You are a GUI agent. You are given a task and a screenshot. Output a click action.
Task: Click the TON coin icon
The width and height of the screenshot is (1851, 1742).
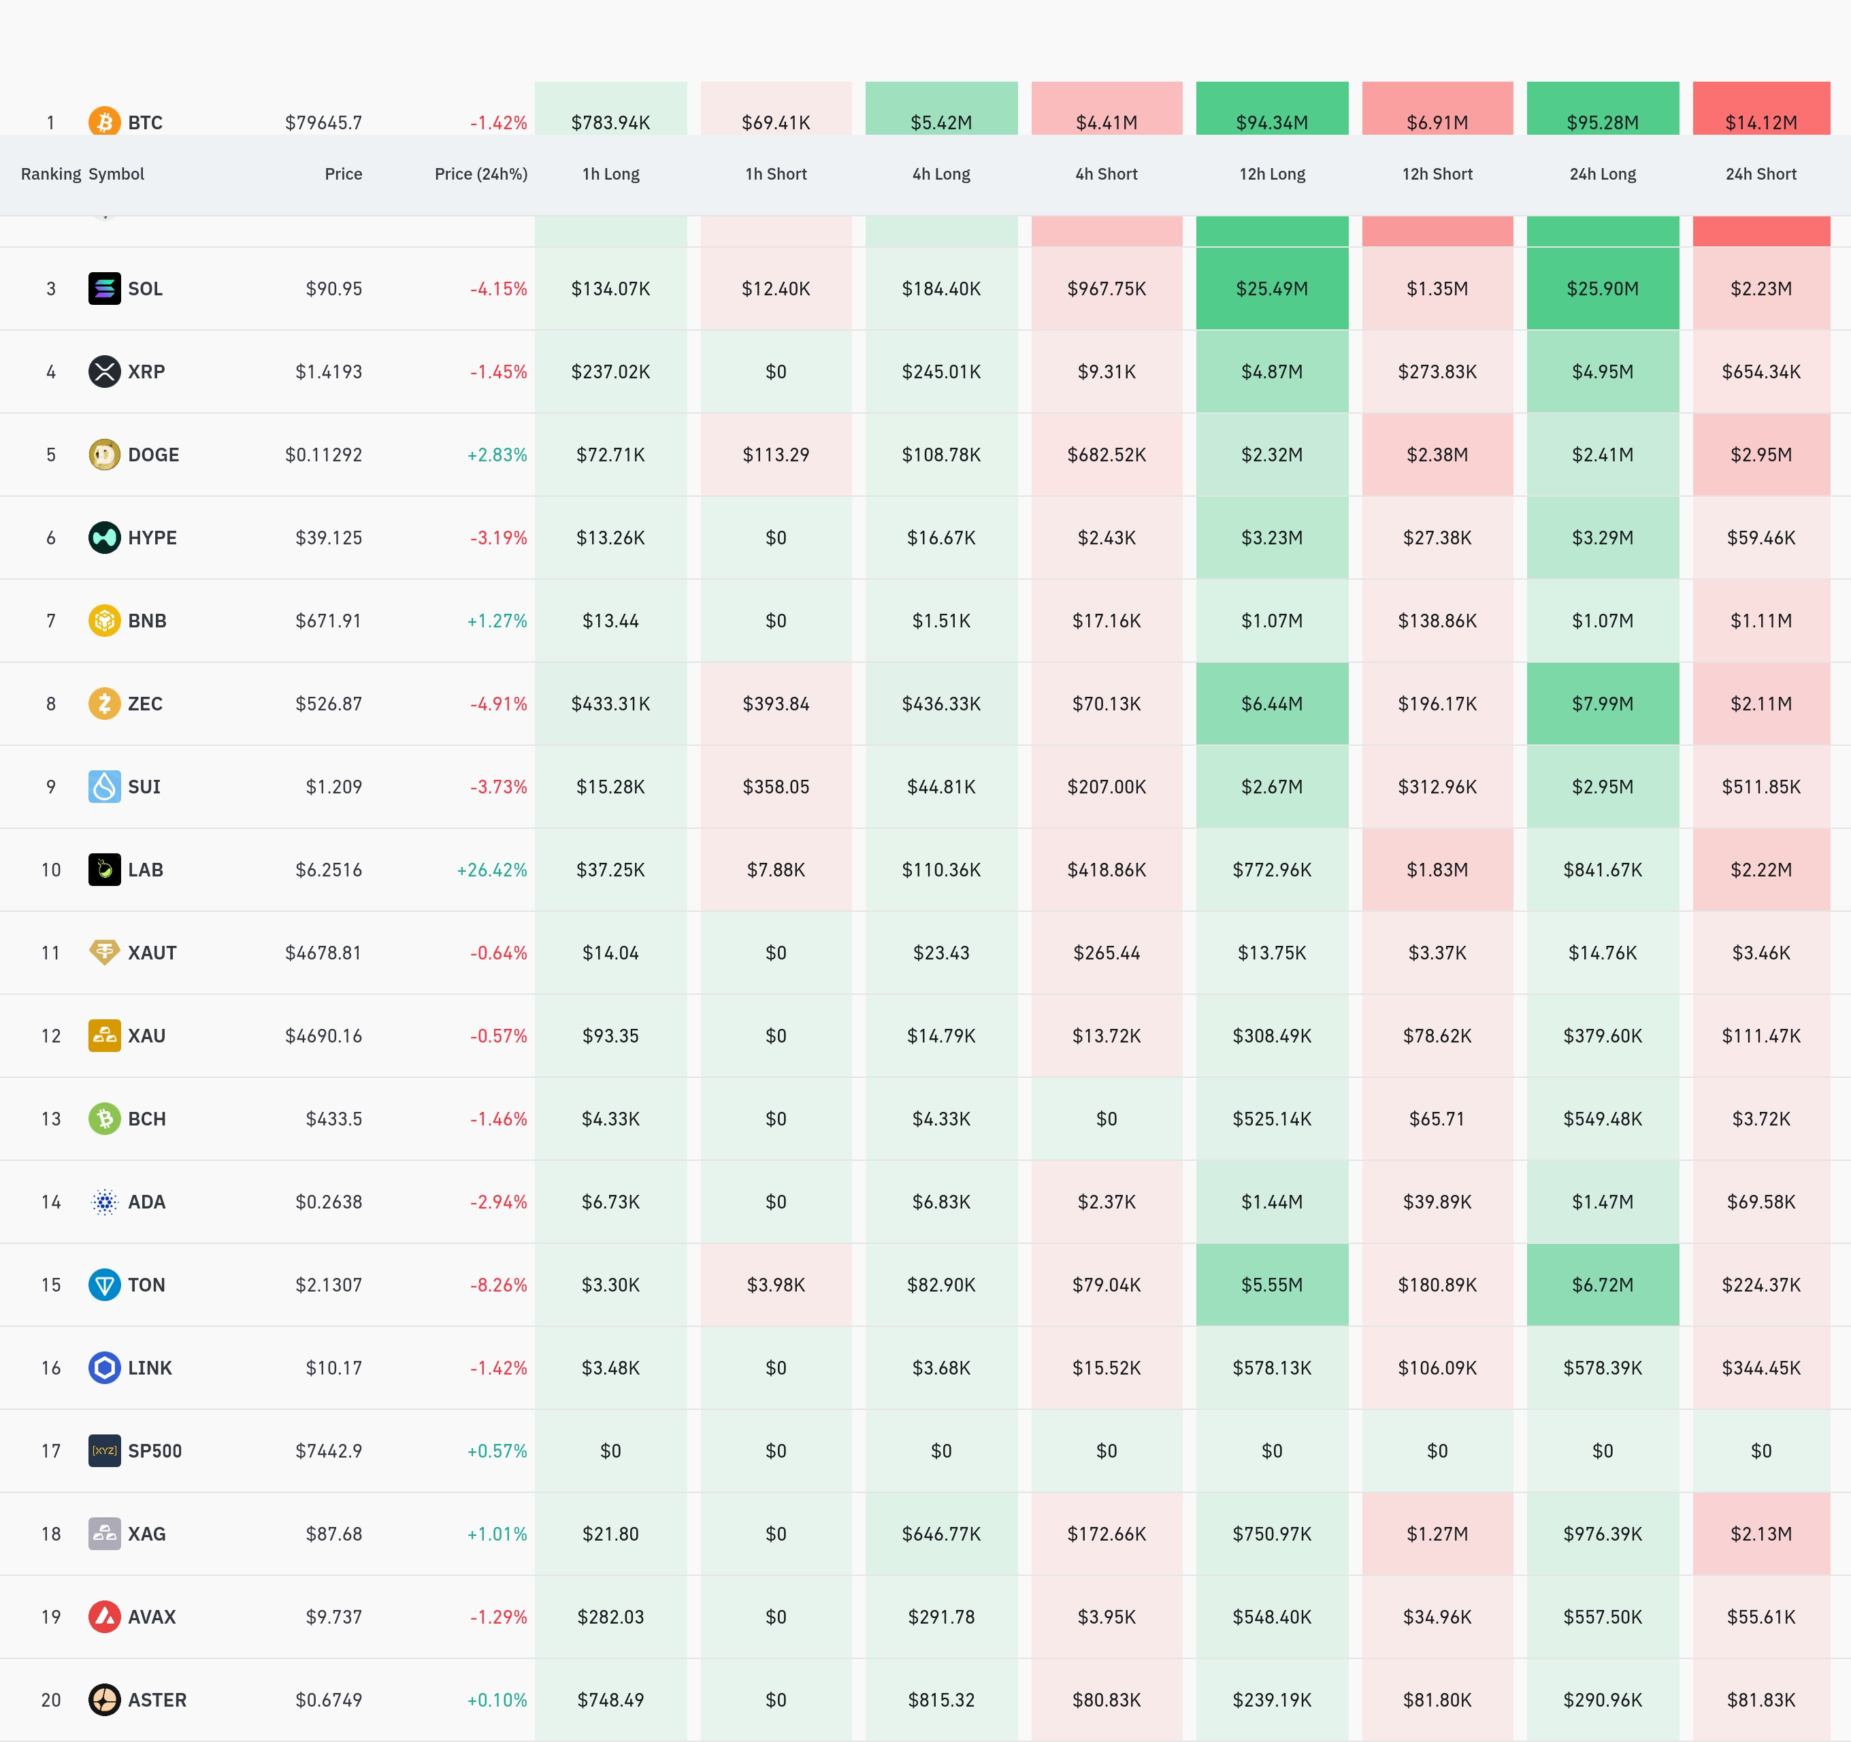(x=104, y=1285)
